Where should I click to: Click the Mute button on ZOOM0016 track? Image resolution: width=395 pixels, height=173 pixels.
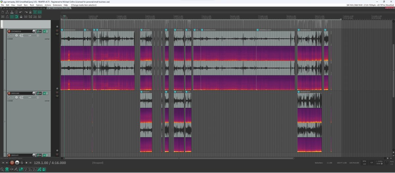(x=57, y=30)
